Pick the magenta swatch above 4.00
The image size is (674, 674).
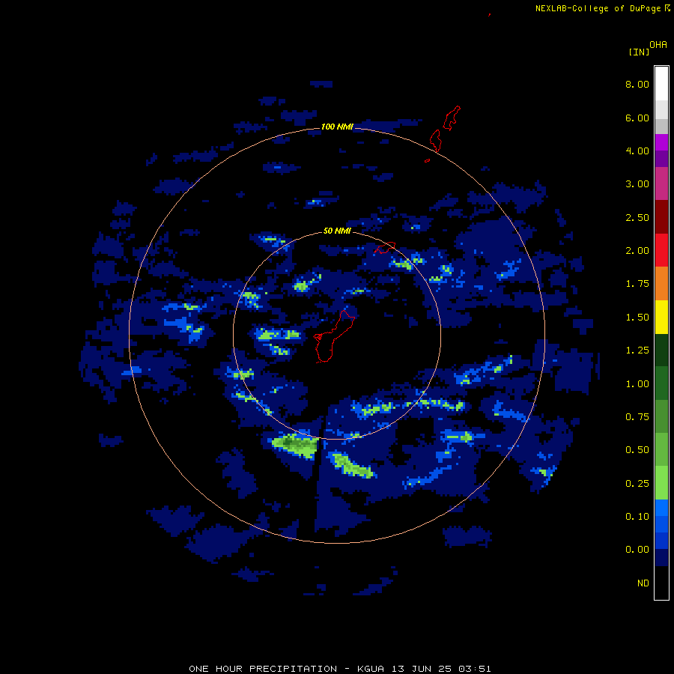(661, 142)
